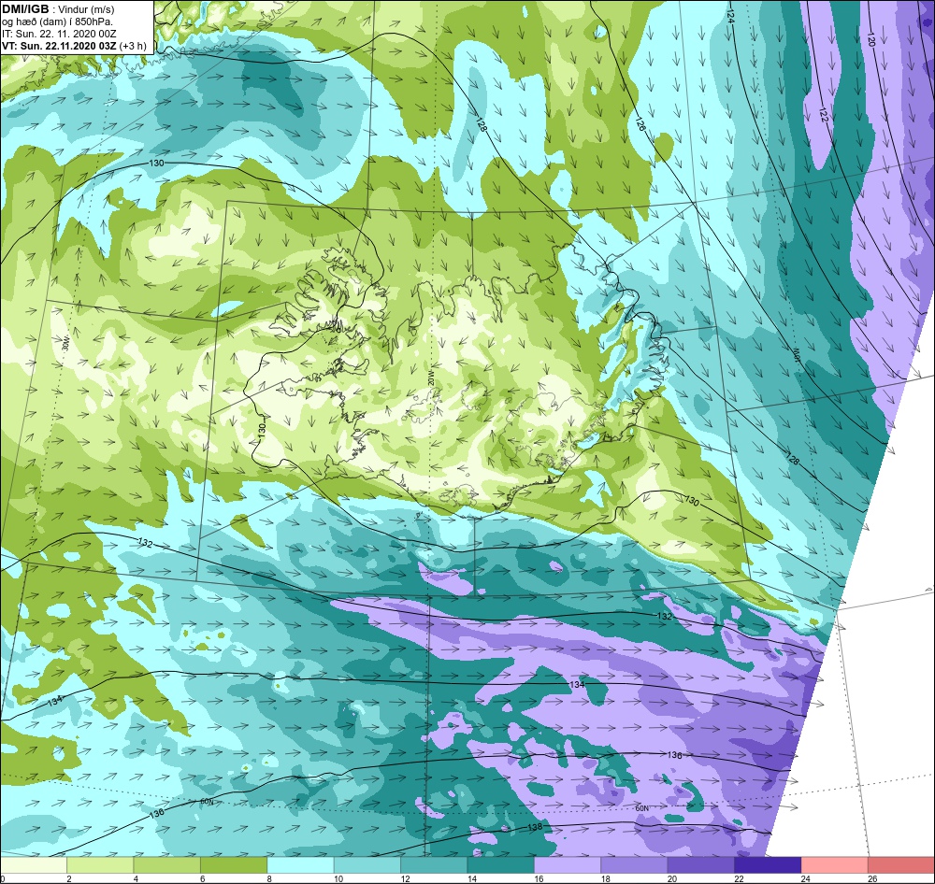
Task: Click the 22–24 m/s deep indigo swatch
Action: pyautogui.click(x=768, y=864)
